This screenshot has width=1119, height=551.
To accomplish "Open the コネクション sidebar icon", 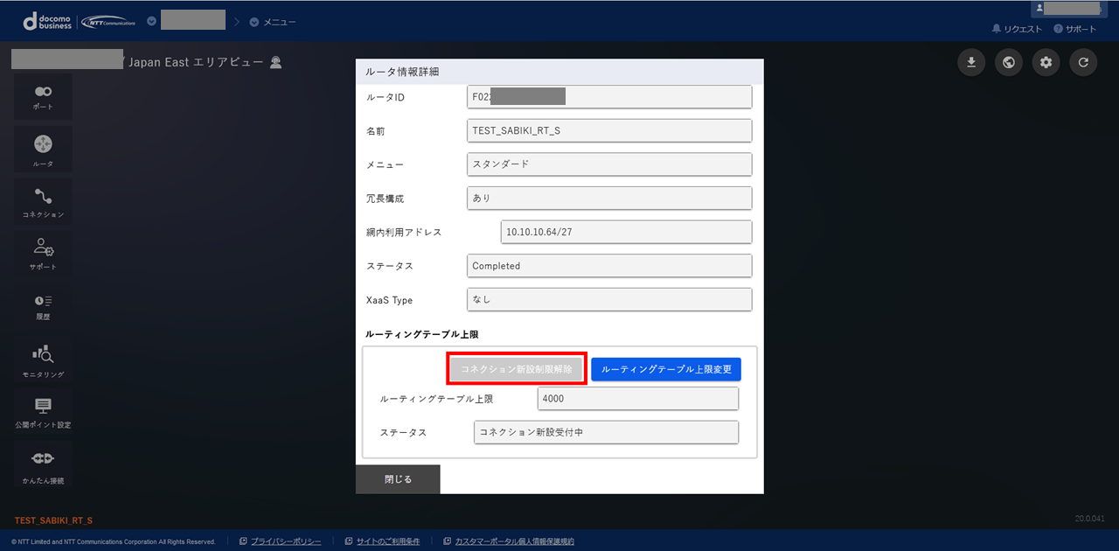I will 43,202.
